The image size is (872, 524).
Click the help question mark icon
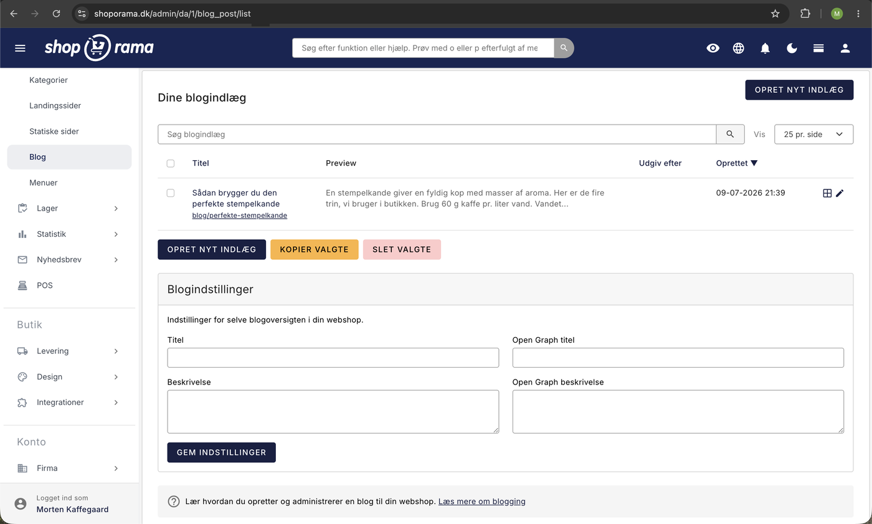pos(174,501)
